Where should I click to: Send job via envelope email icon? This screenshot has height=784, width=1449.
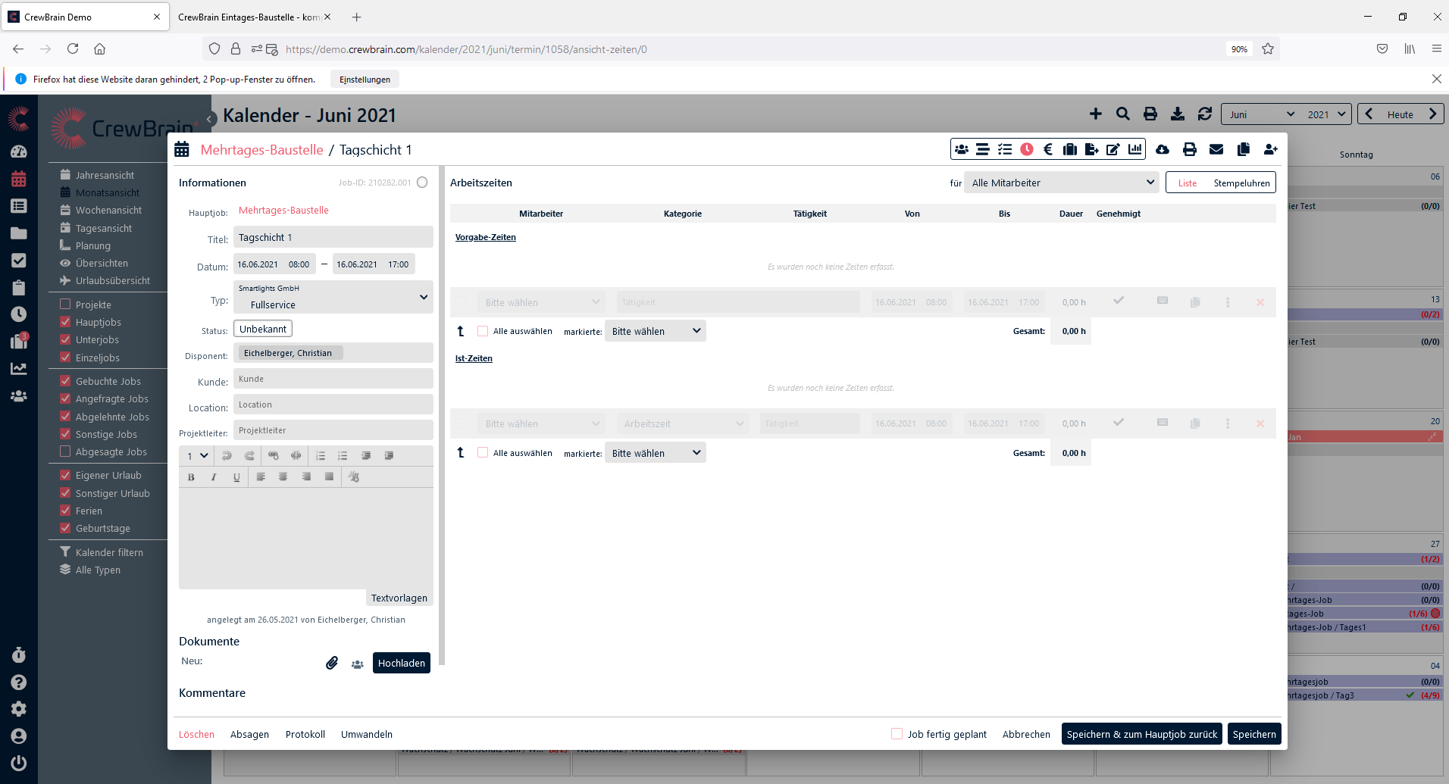coord(1216,149)
